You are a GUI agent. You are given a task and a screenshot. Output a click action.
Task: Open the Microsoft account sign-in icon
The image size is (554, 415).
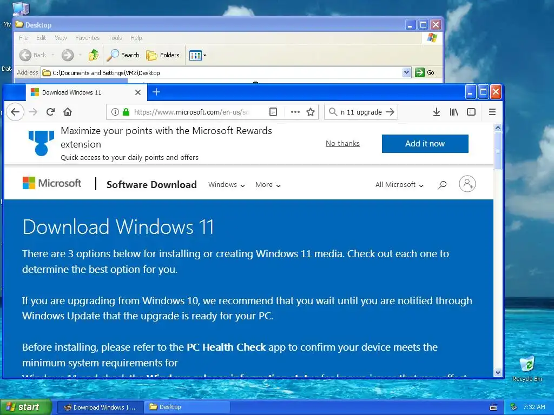[x=467, y=184]
